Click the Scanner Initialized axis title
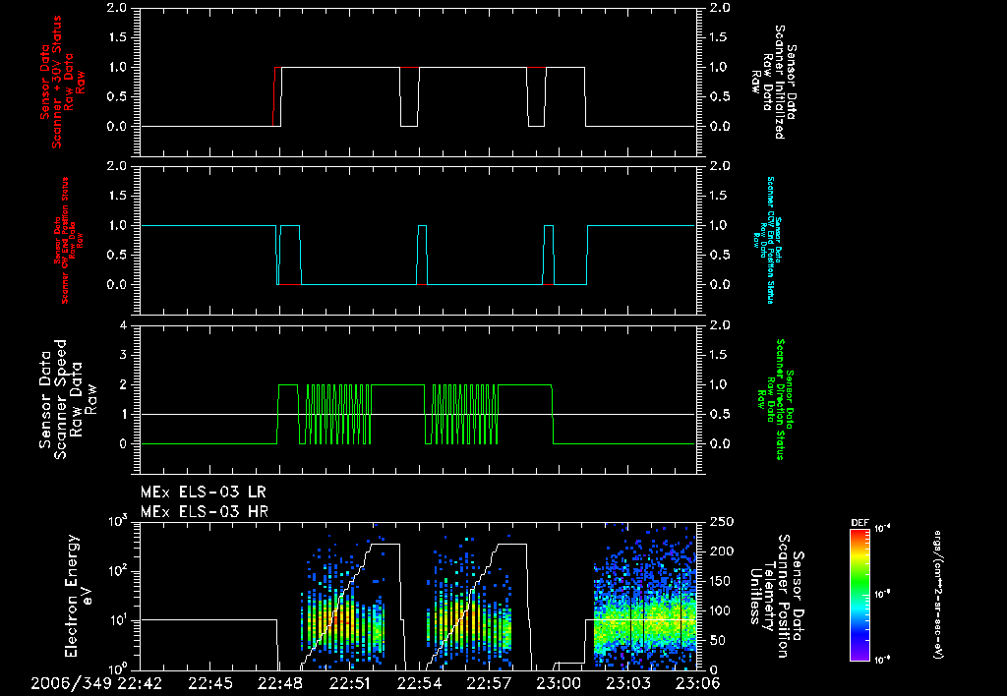Viewport: 1007px width, 696px height. coord(774,82)
